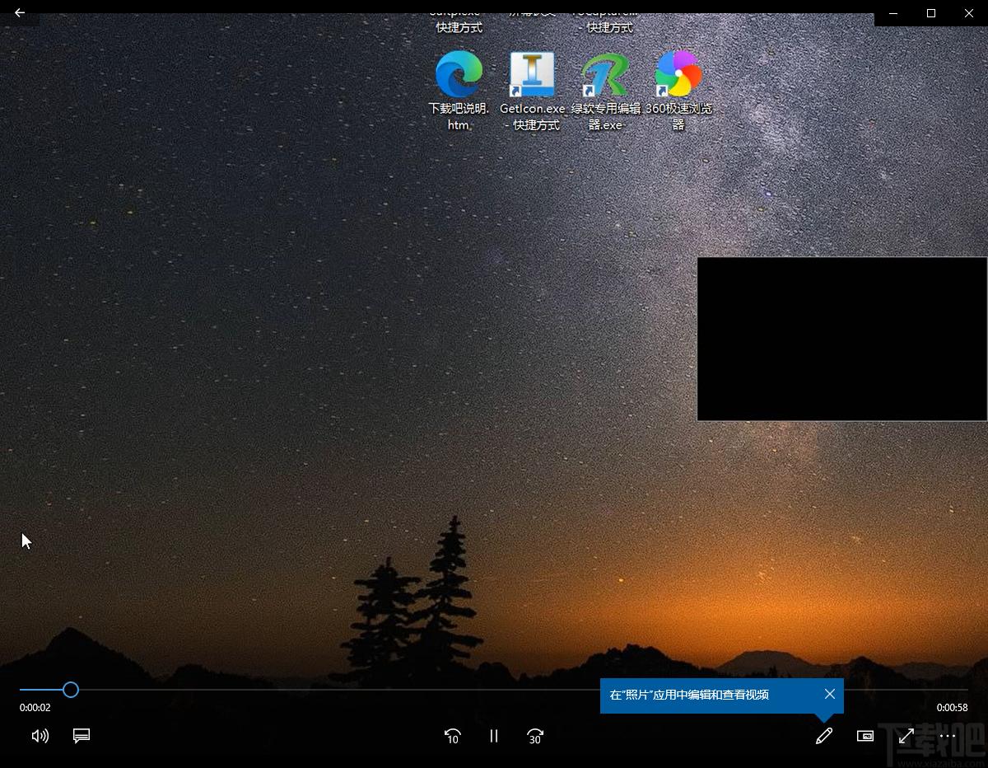Skip forward 30 seconds
The height and width of the screenshot is (768, 988).
535,736
